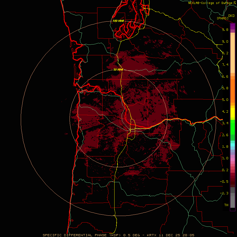The width and height of the screenshot is (237, 237).
Task: Click the NEXLAB-College of DuPage label
Action: (x=210, y=3)
